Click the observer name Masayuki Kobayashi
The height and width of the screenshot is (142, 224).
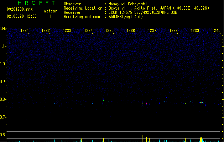point(128,4)
